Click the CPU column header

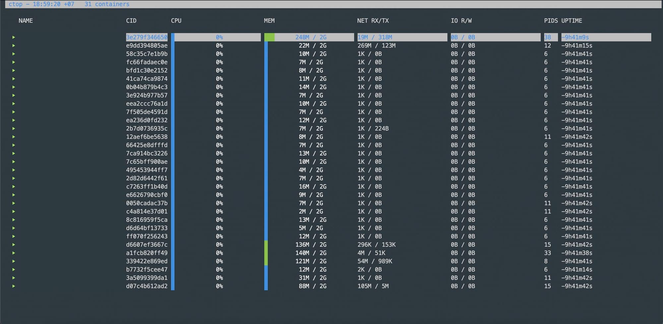(x=176, y=21)
